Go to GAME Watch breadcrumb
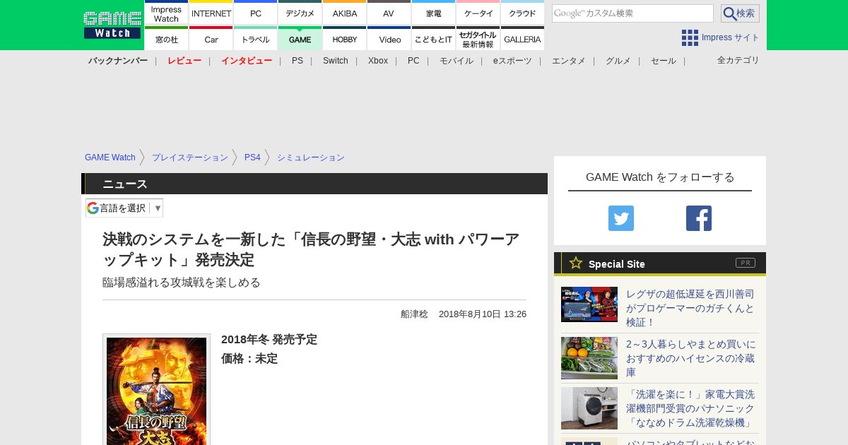Image resolution: width=848 pixels, height=445 pixels. 110,158
